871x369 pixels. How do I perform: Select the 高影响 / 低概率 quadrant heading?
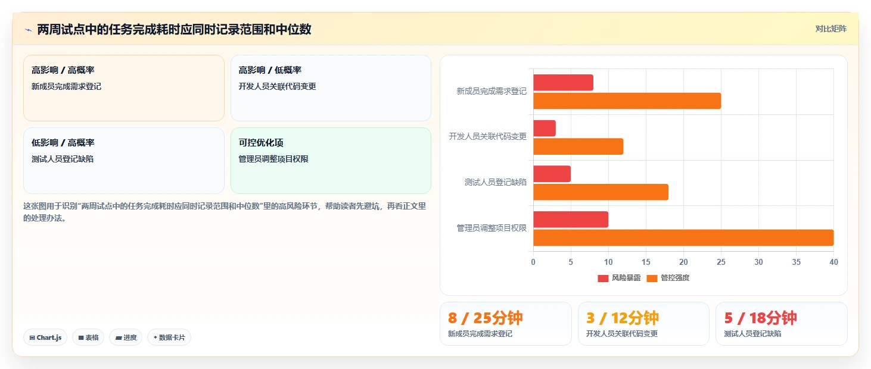point(270,70)
